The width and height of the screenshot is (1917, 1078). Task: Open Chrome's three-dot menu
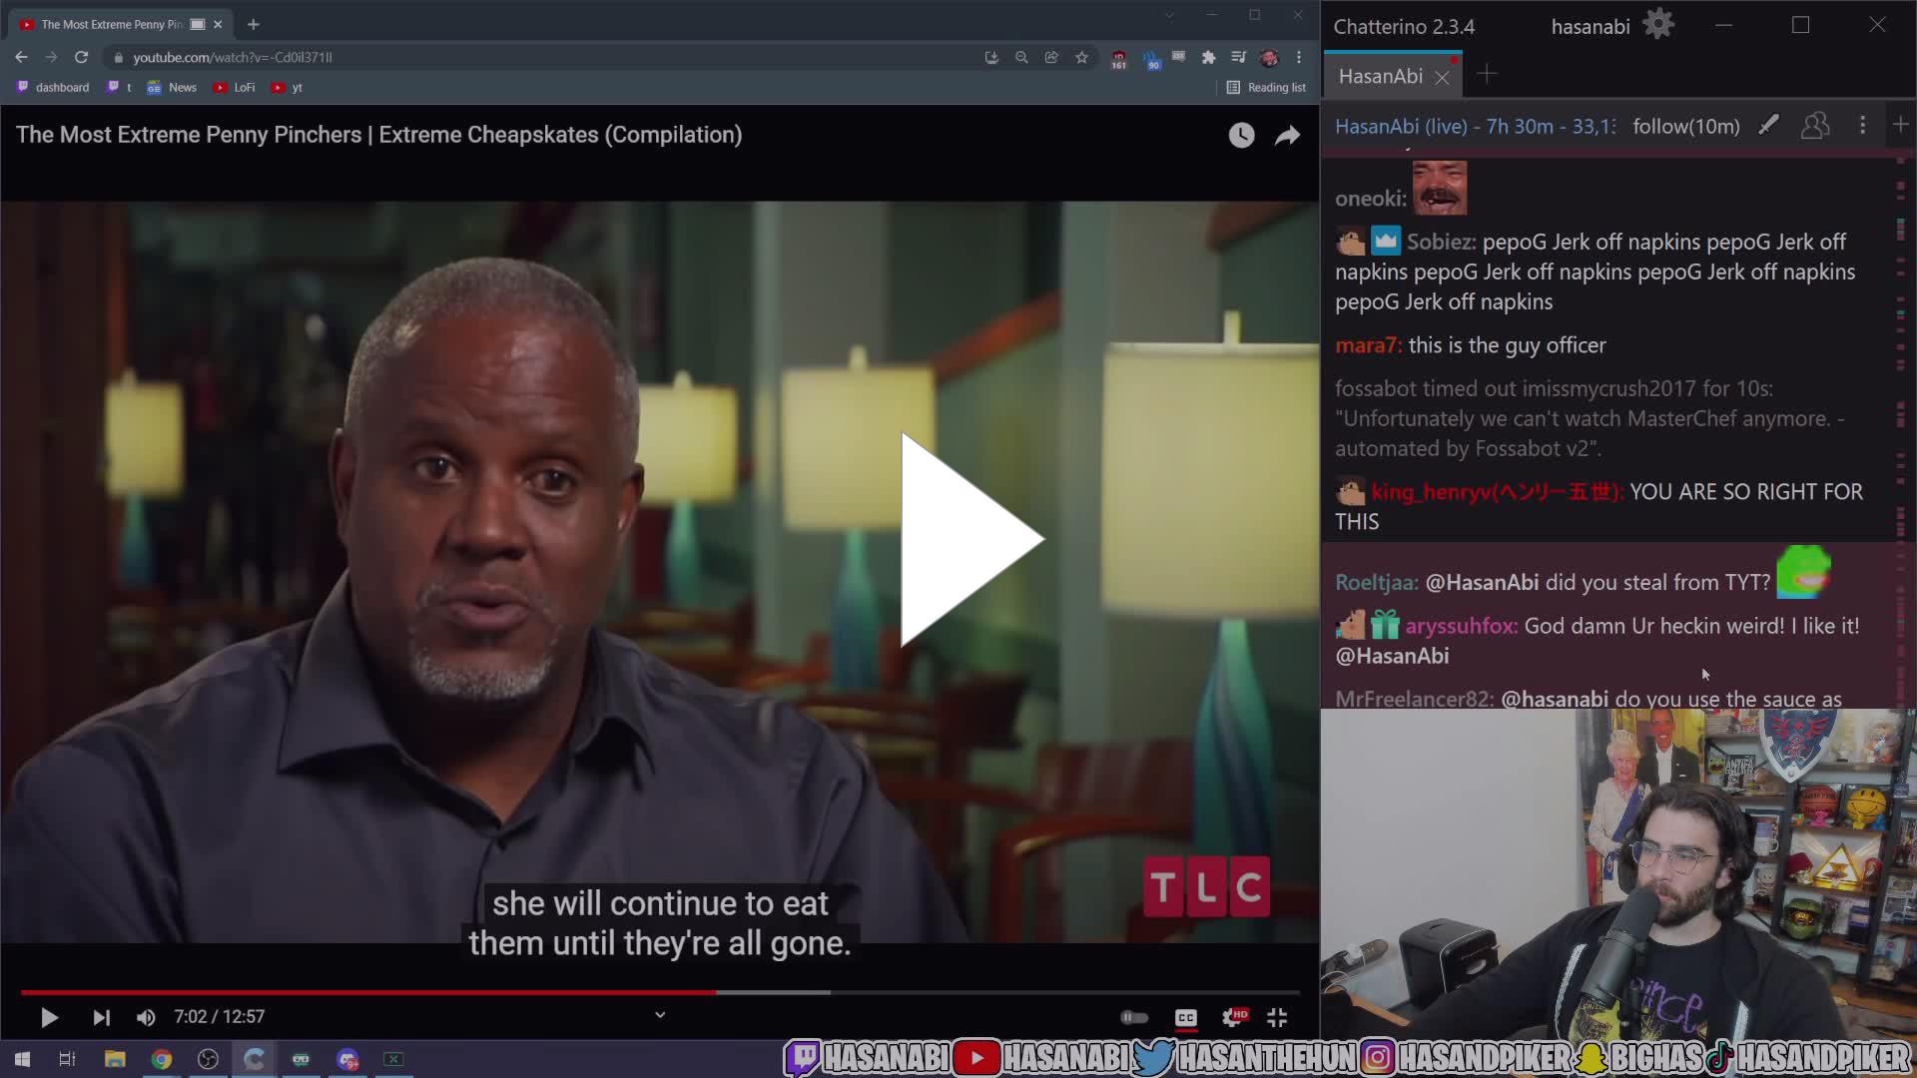(x=1299, y=58)
